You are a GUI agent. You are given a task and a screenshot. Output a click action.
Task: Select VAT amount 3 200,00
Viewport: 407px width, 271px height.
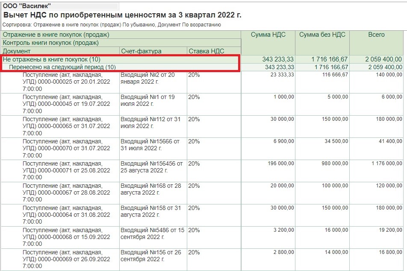284,230
